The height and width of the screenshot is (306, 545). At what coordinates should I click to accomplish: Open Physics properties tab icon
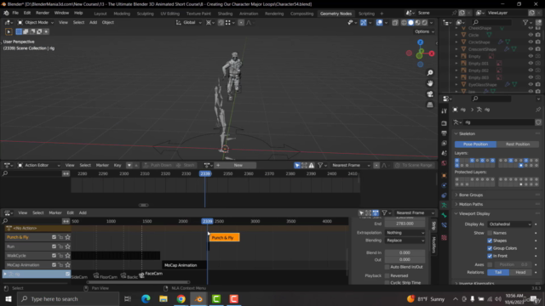click(x=444, y=185)
